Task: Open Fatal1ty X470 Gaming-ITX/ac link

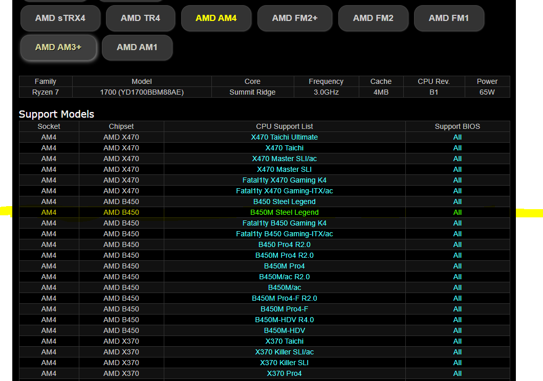Action: pyautogui.click(x=285, y=191)
